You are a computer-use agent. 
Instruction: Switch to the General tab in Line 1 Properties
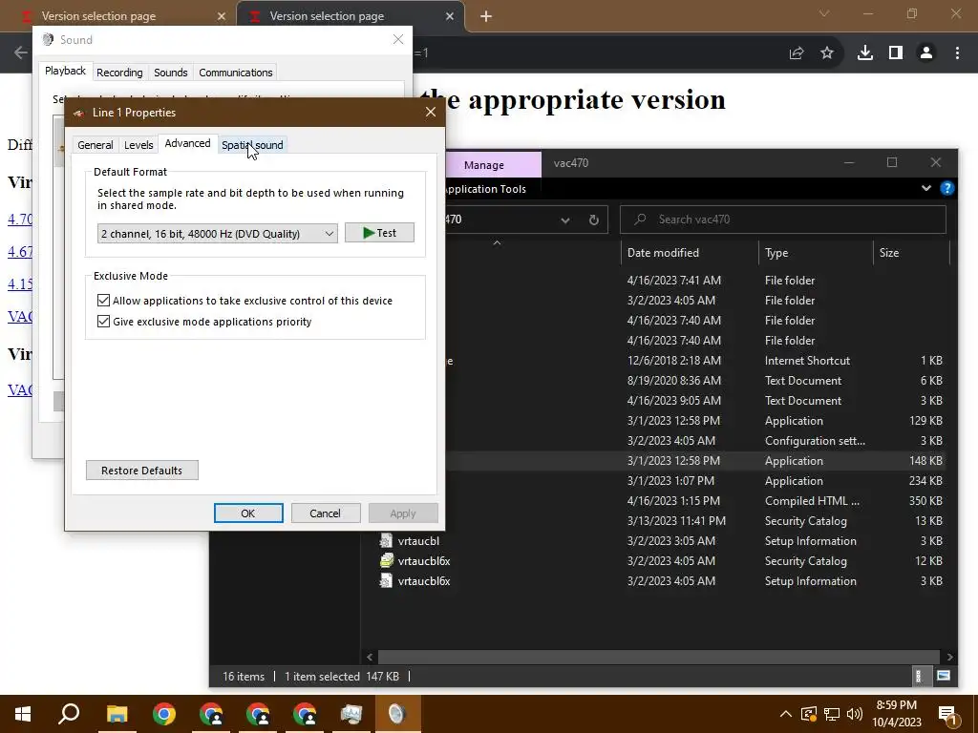(x=95, y=145)
